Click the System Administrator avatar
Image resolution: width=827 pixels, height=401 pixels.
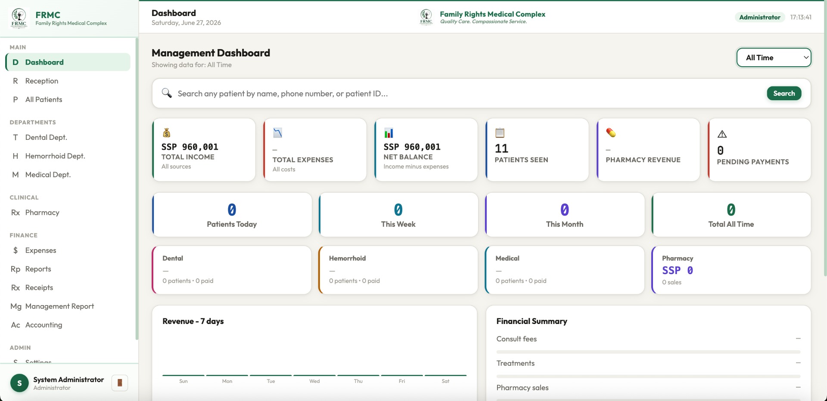coord(19,383)
